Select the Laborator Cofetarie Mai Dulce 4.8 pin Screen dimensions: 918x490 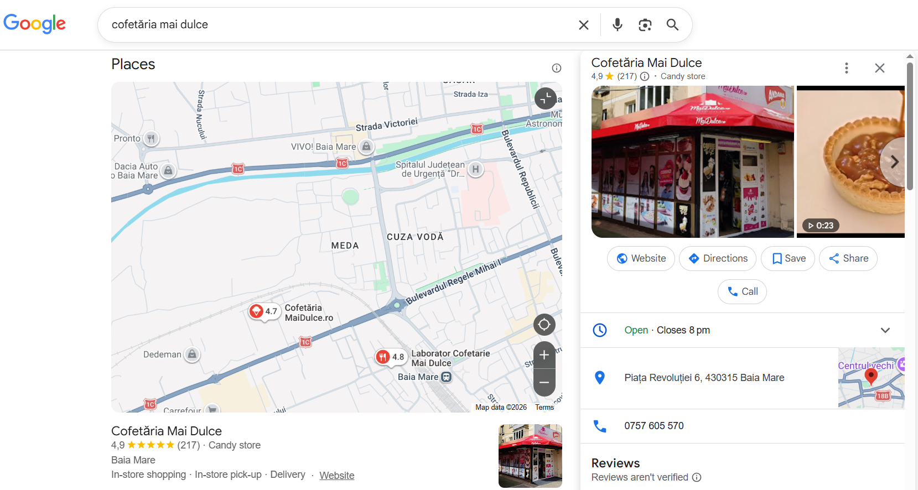391,357
